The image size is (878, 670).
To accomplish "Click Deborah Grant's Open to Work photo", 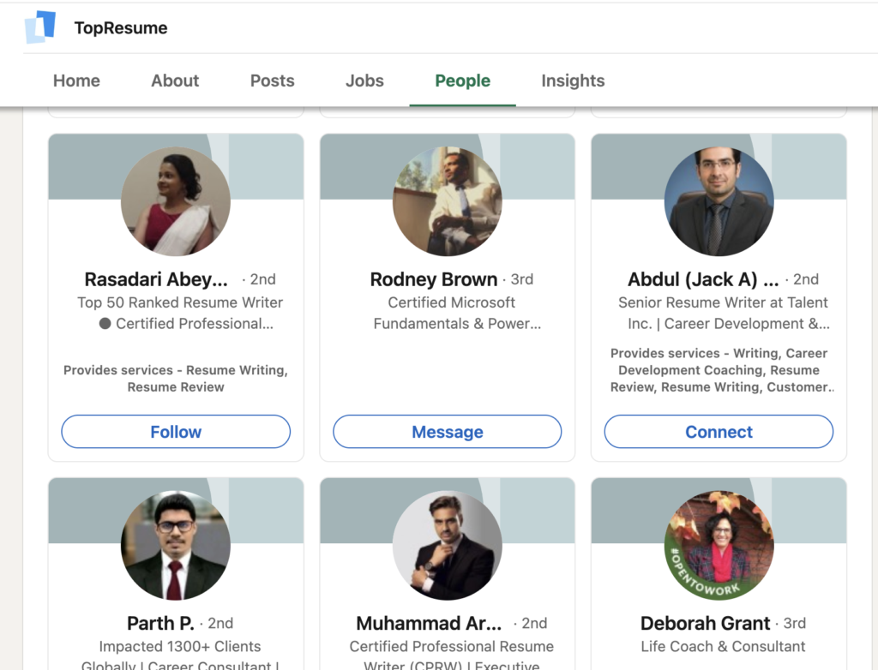I will [719, 546].
